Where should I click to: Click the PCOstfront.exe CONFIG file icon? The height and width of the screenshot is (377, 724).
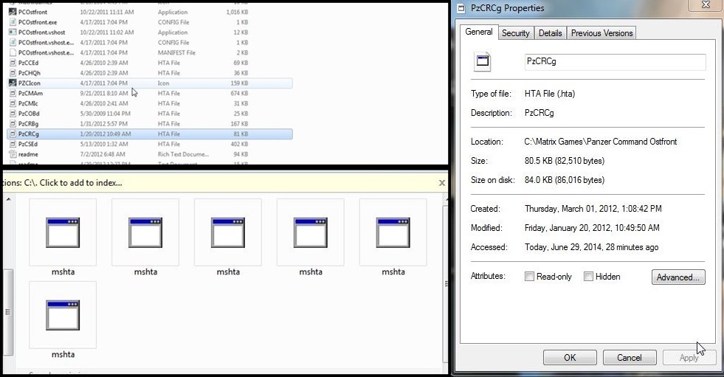[13, 22]
